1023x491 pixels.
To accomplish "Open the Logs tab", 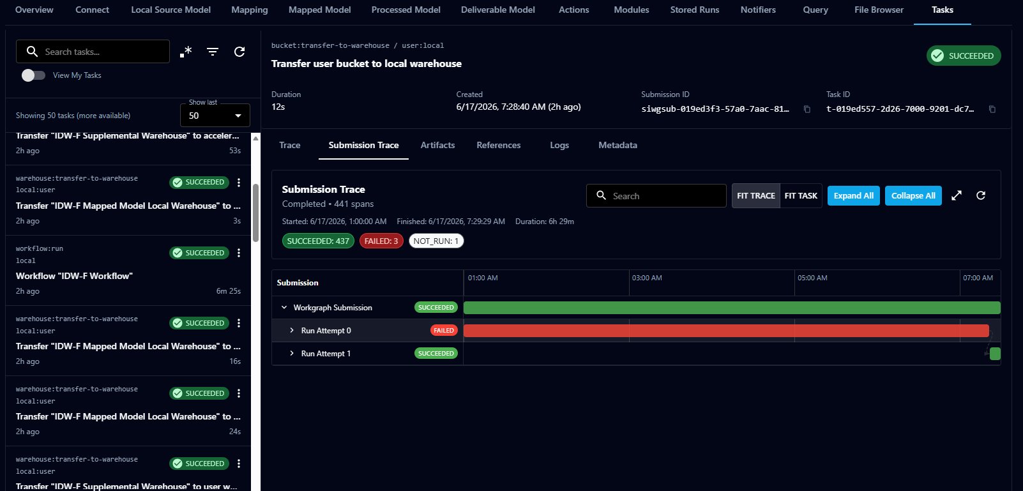I will click(x=559, y=145).
